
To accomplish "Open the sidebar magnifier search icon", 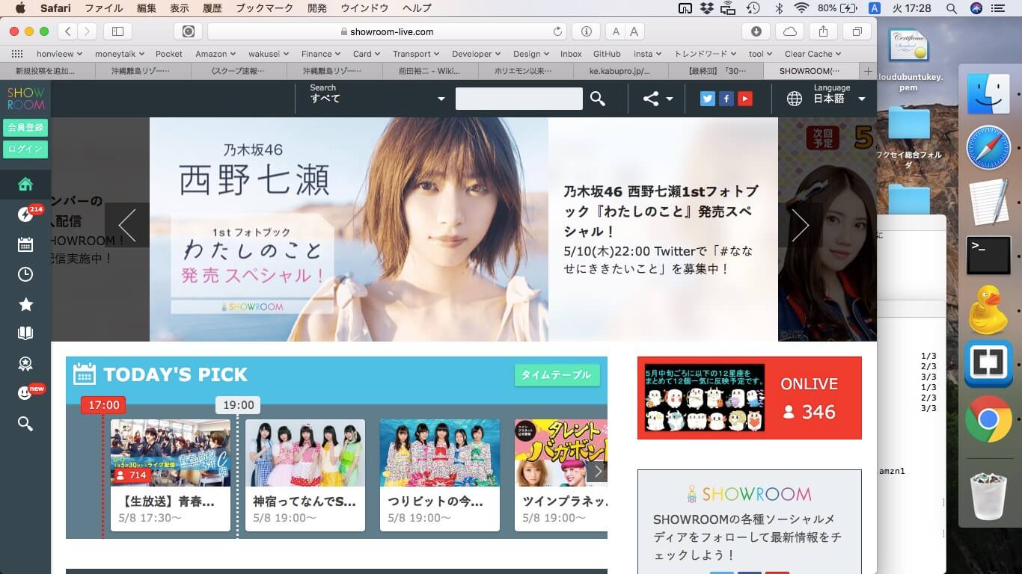I will [x=25, y=424].
